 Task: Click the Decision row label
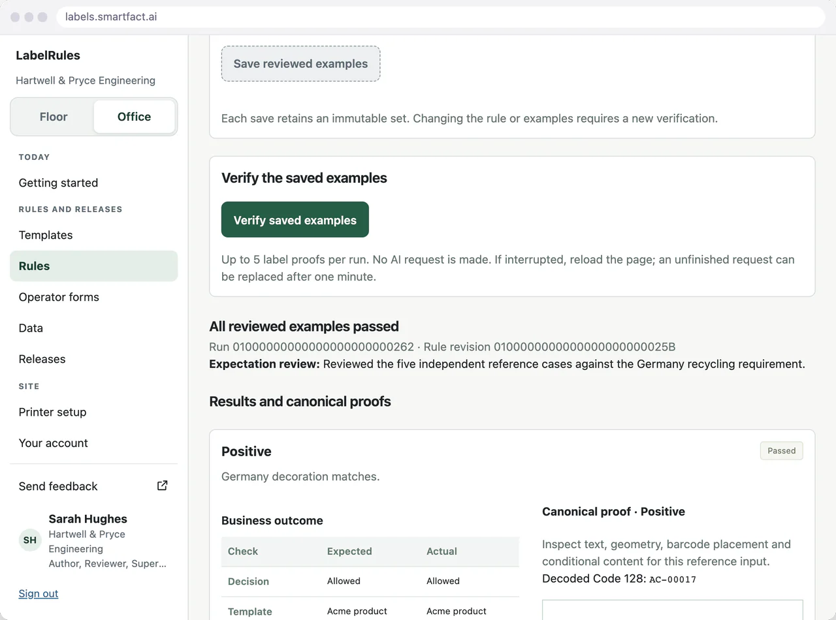point(248,581)
